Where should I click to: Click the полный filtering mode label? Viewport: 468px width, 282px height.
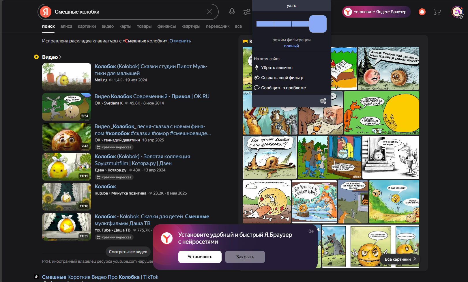[291, 46]
